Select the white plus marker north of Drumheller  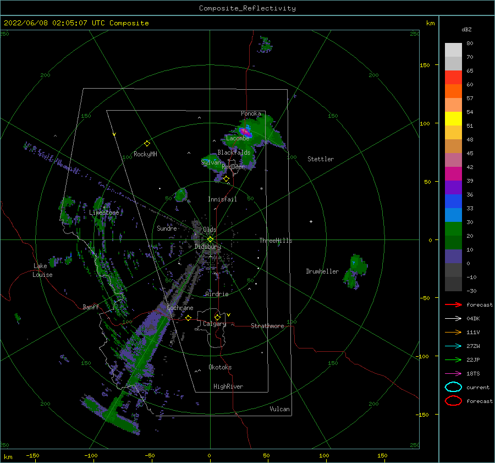(x=311, y=221)
